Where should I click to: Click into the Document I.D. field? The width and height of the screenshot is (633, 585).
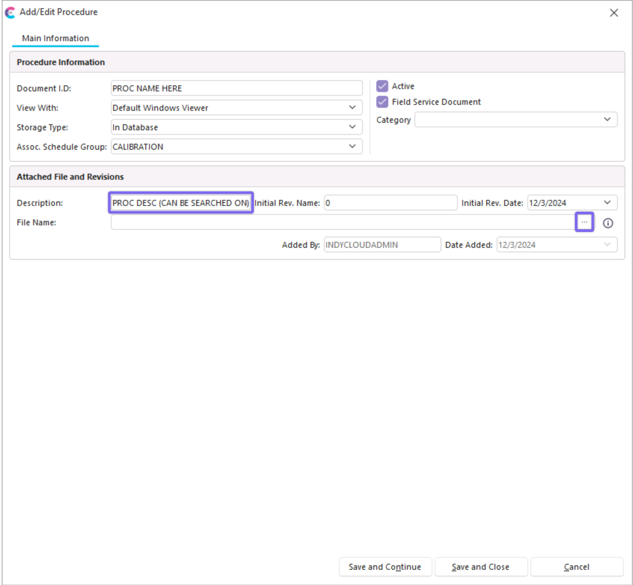pos(236,88)
